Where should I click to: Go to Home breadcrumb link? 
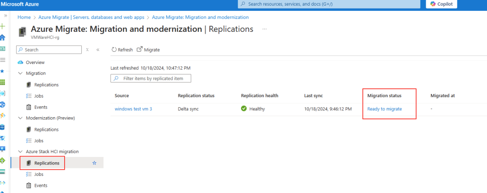point(24,18)
